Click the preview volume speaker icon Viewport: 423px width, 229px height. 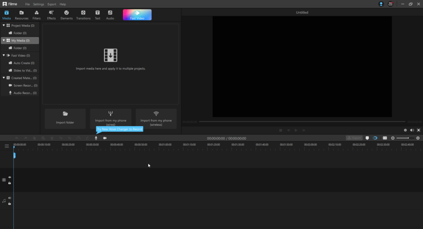pos(412,130)
